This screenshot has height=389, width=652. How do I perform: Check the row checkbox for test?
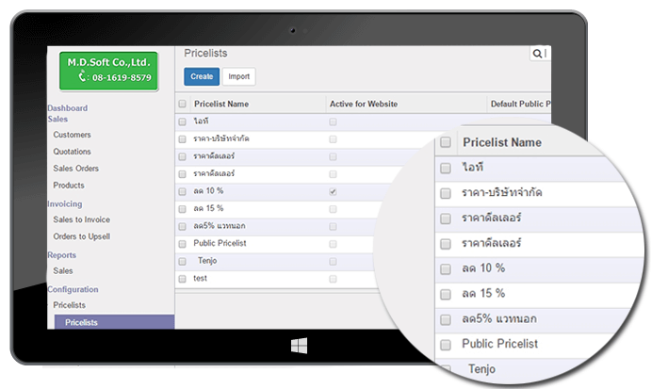182,279
